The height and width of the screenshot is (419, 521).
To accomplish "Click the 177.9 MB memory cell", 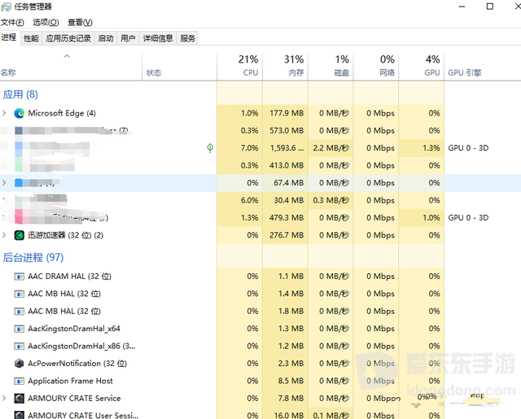I will pyautogui.click(x=286, y=113).
